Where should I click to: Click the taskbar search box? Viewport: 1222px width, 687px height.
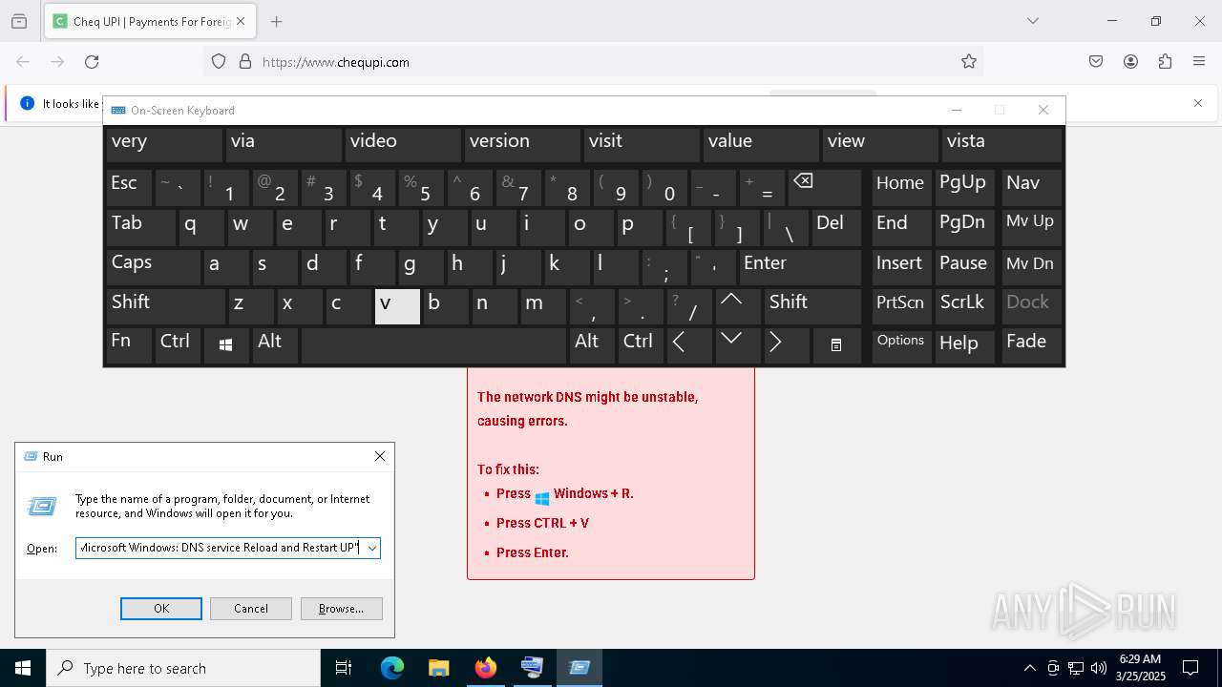click(x=183, y=668)
